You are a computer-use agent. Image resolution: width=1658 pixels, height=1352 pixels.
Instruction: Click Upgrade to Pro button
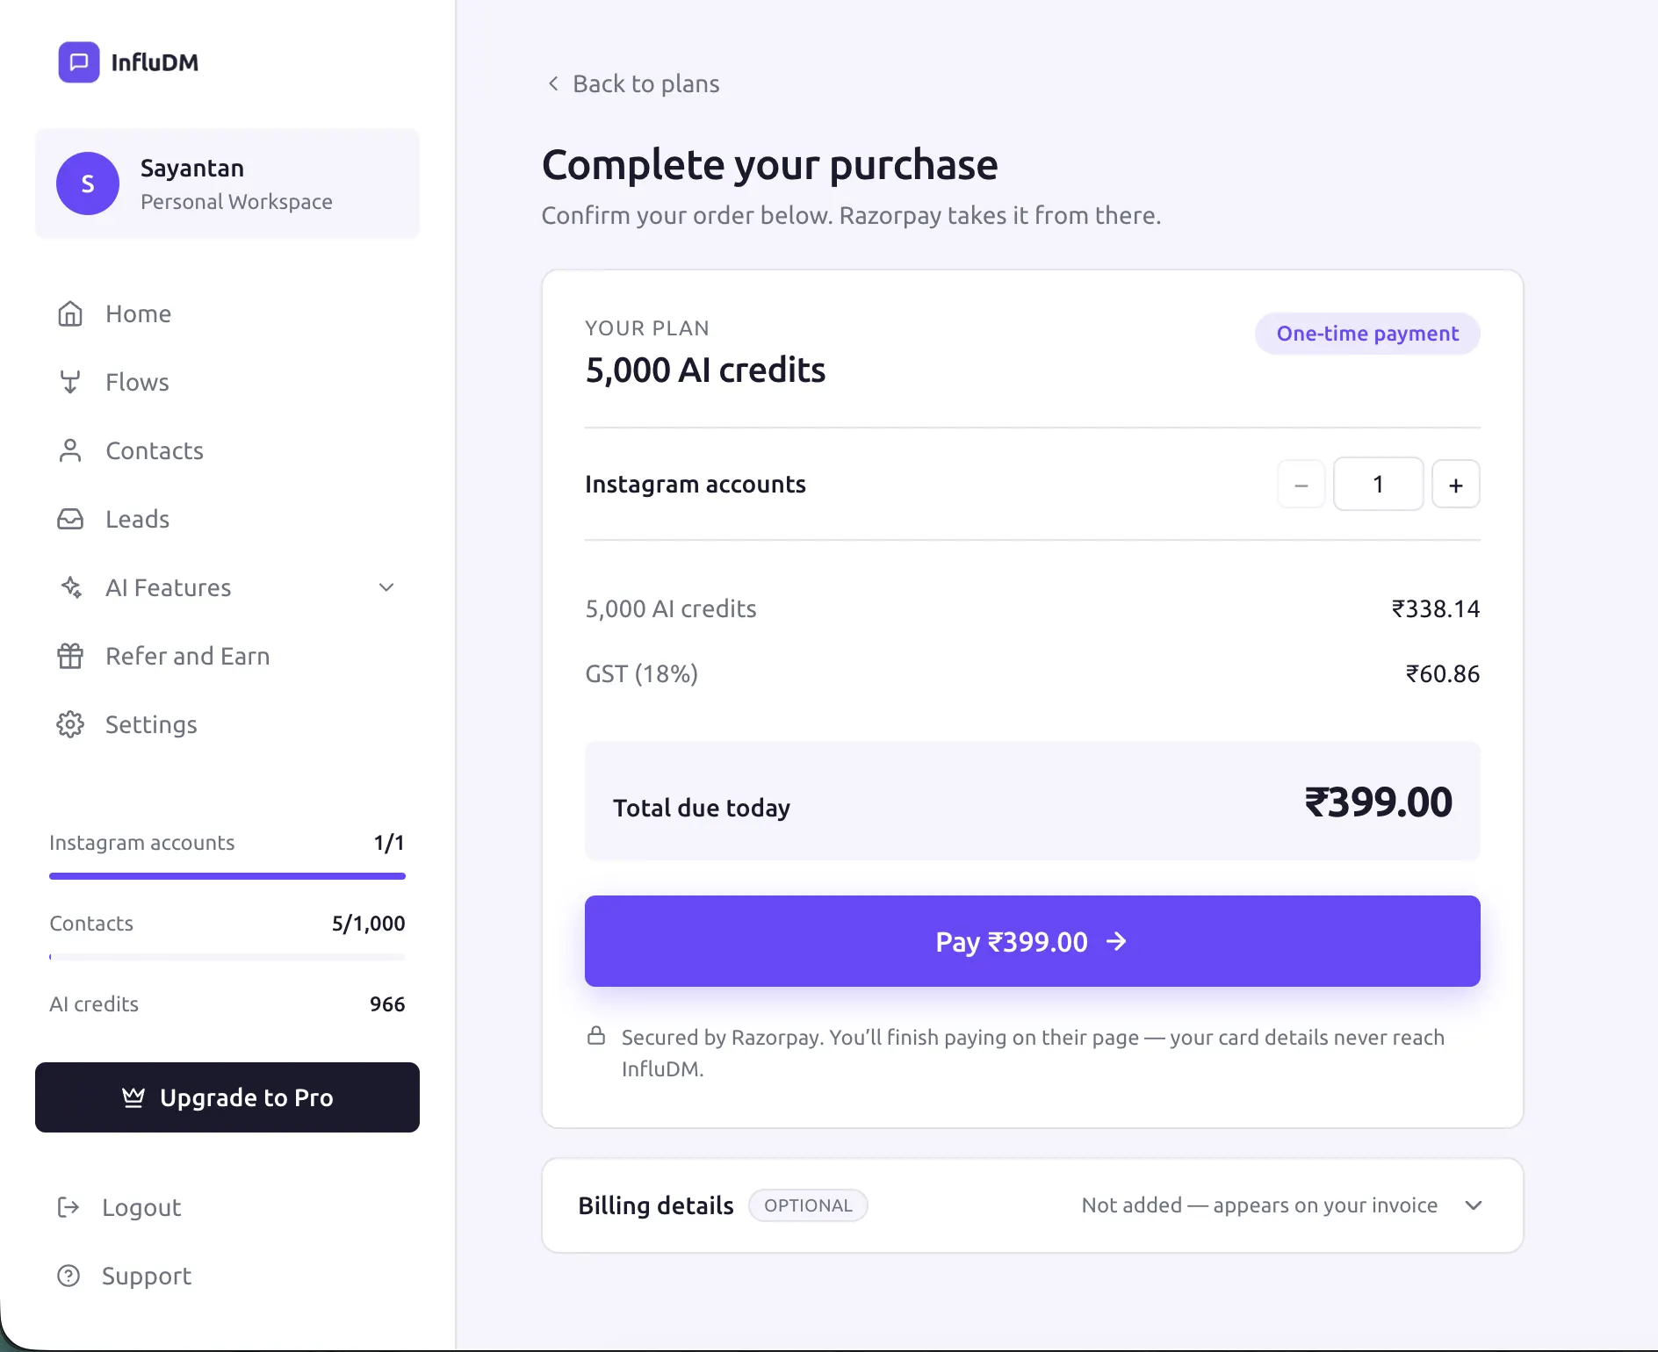point(227,1097)
